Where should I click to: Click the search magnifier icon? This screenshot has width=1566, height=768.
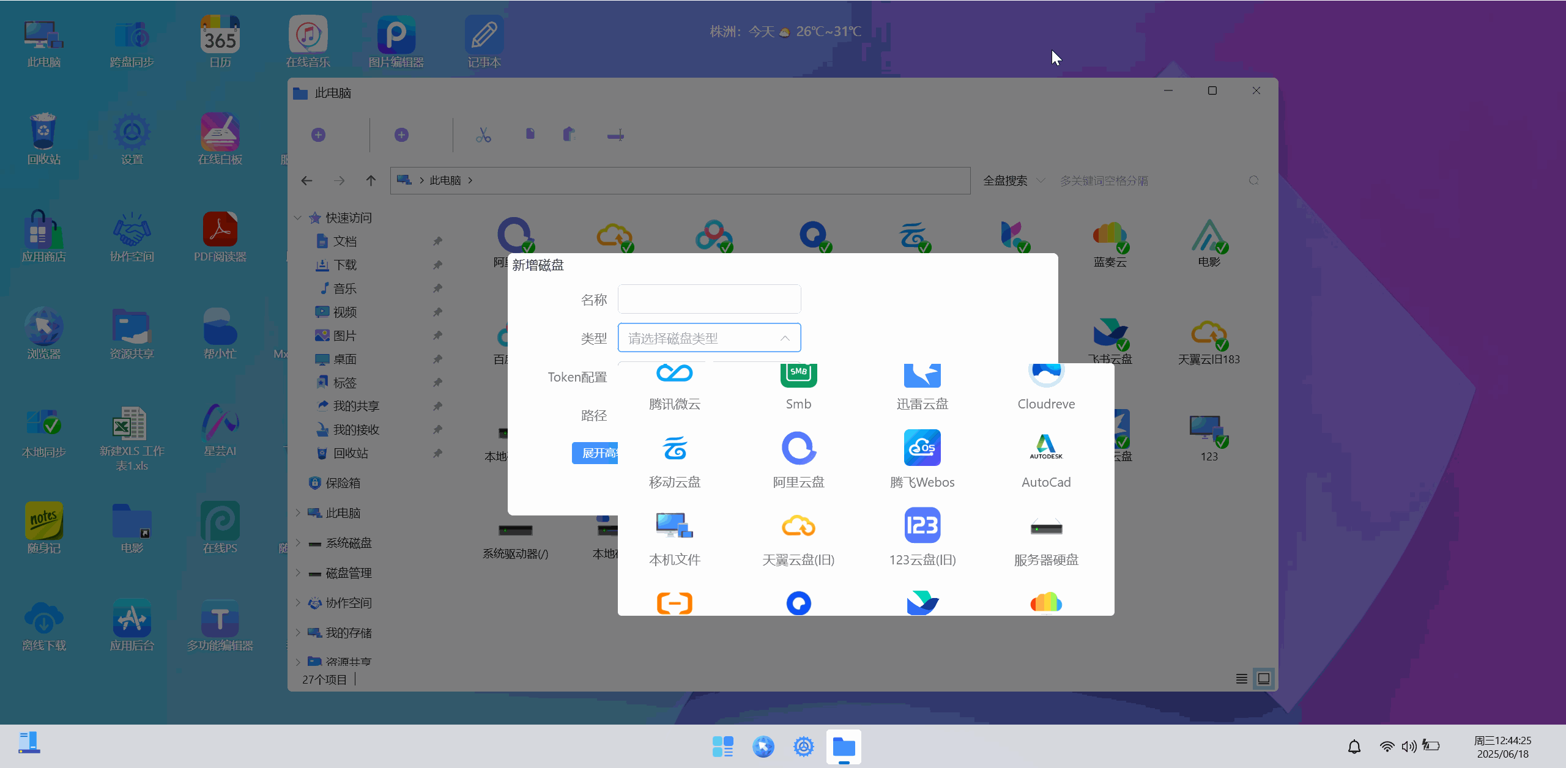click(1253, 180)
